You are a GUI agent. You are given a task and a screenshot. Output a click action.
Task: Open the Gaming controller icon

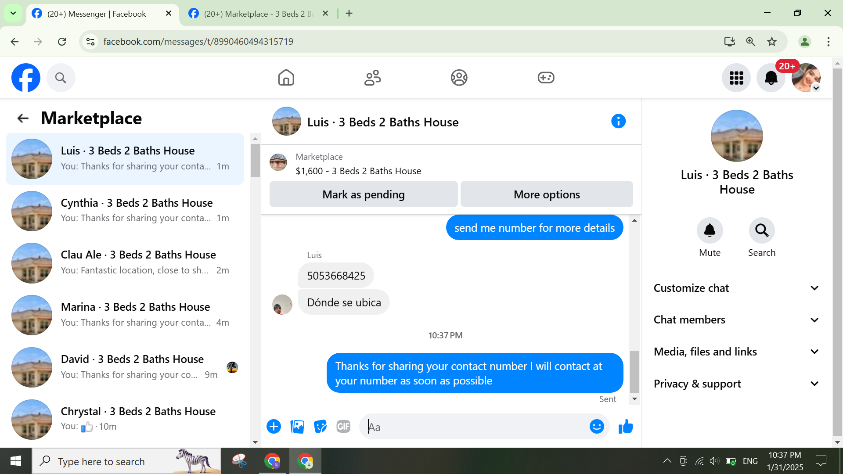pyautogui.click(x=546, y=78)
